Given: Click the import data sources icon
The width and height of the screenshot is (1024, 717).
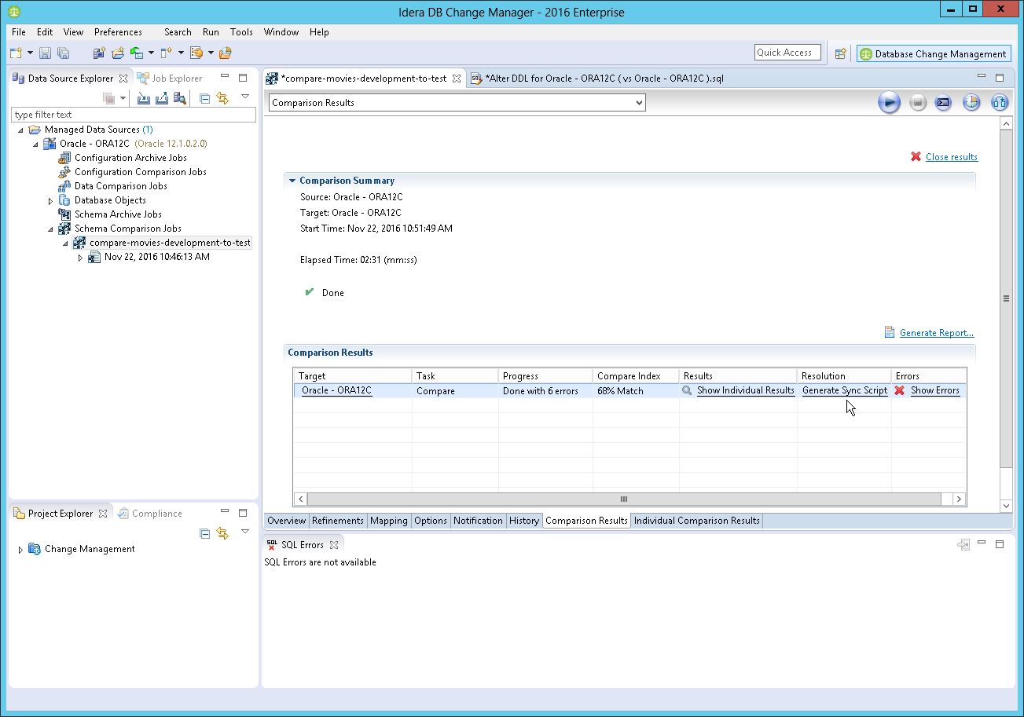Looking at the screenshot, I should (x=144, y=98).
